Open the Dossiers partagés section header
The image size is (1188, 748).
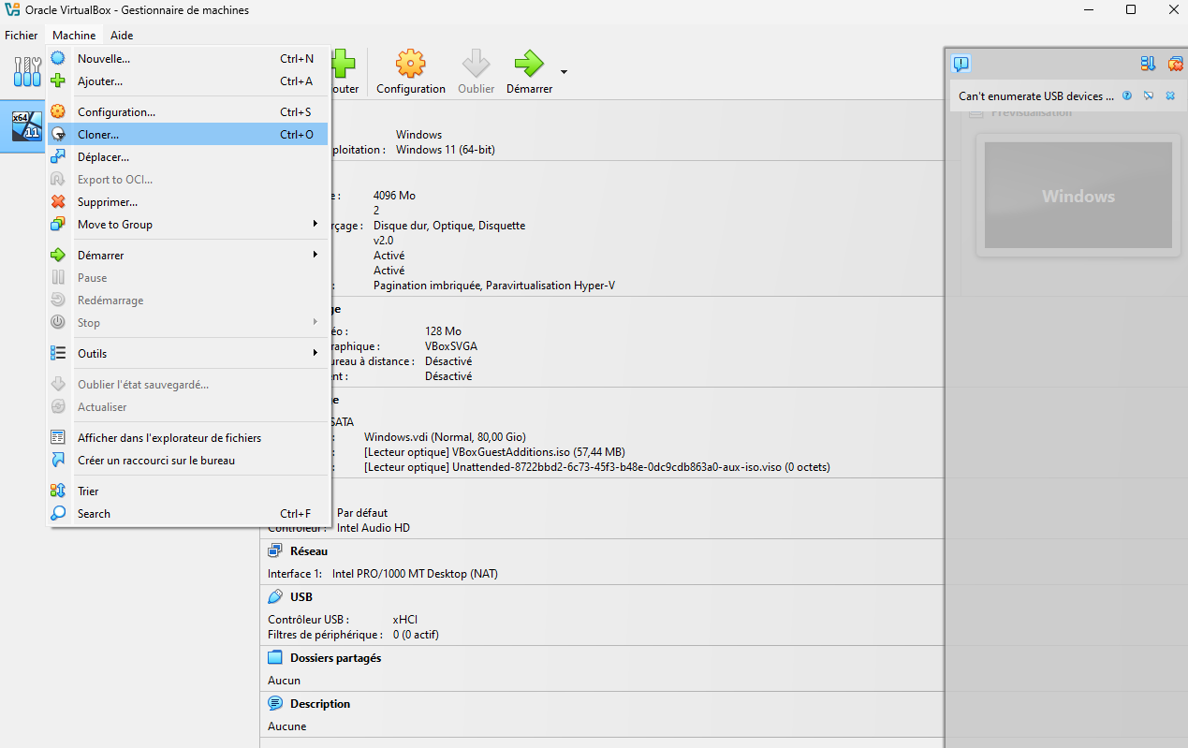[x=335, y=658]
